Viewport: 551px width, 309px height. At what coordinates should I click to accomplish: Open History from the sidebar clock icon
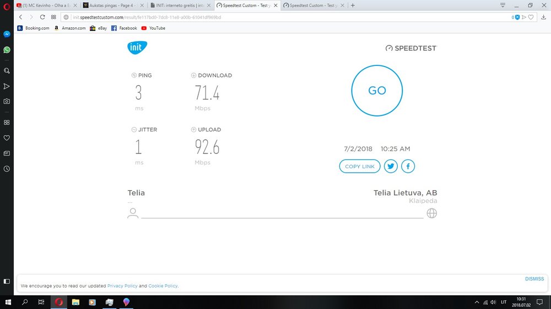[x=7, y=169]
